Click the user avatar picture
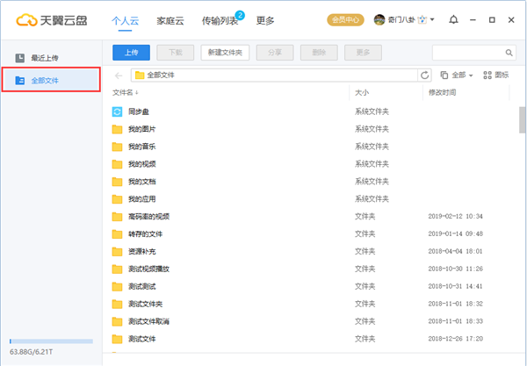Image resolution: width=527 pixels, height=366 pixels. pos(379,20)
